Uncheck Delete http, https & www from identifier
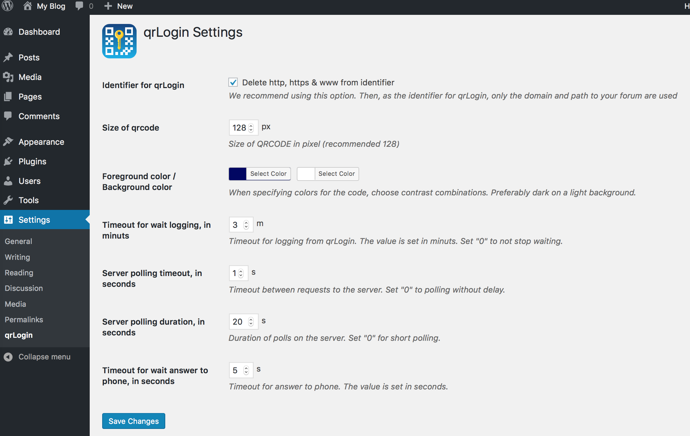Image resolution: width=690 pixels, height=436 pixels. coord(233,82)
